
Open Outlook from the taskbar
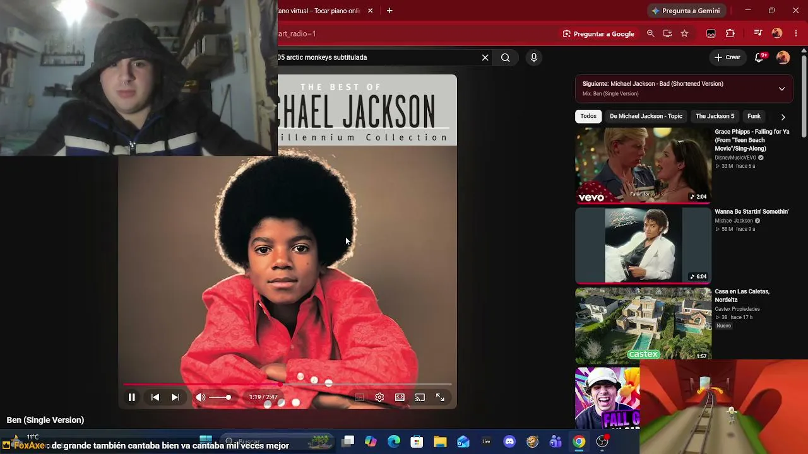pos(463,441)
